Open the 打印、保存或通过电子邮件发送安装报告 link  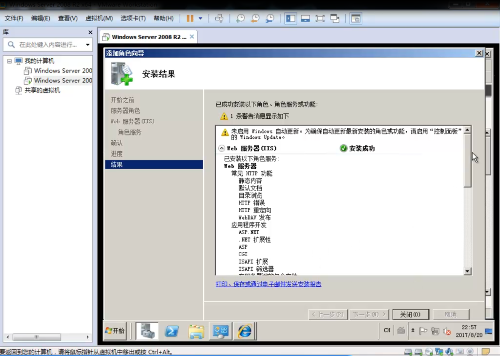tap(269, 284)
